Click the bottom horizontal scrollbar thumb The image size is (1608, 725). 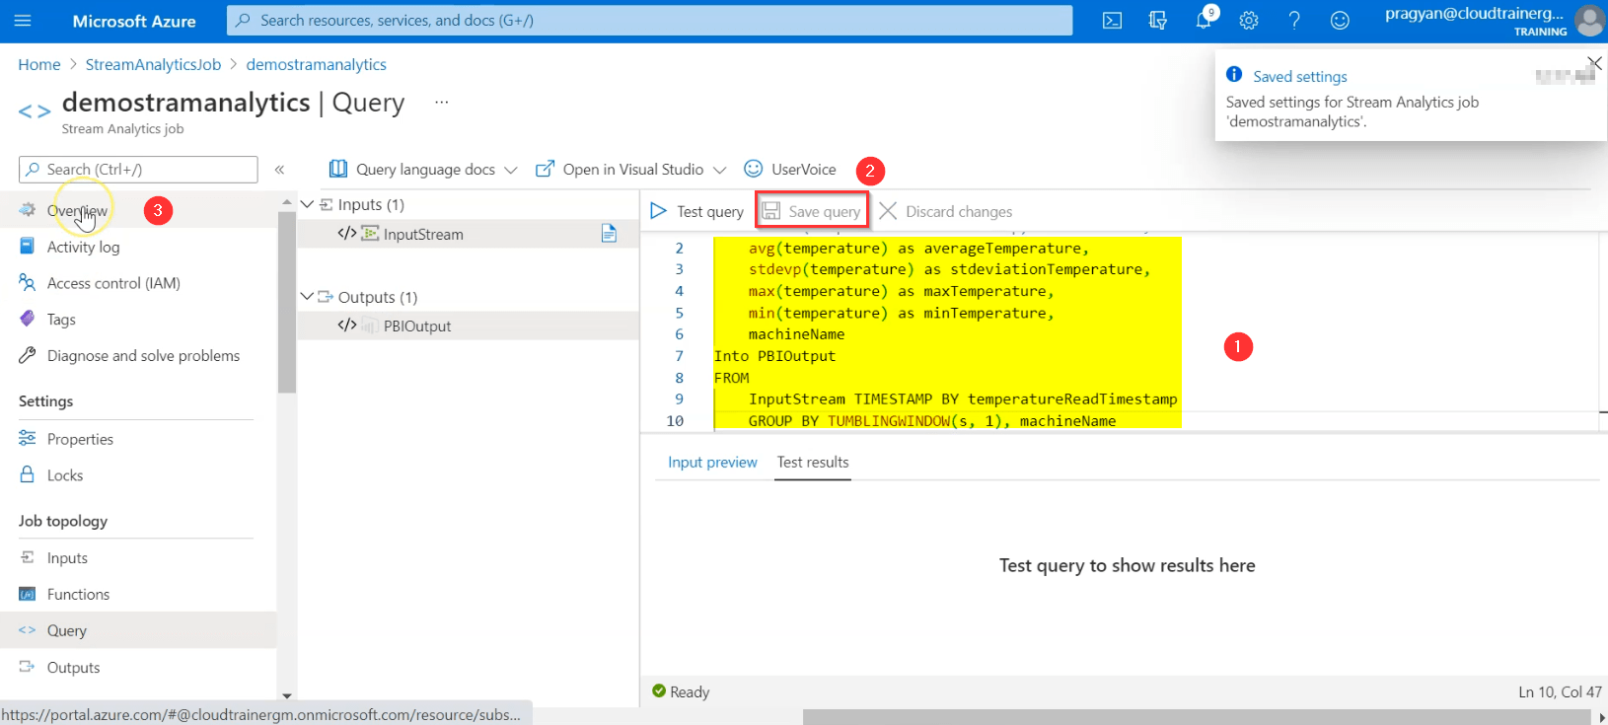coord(1199,717)
